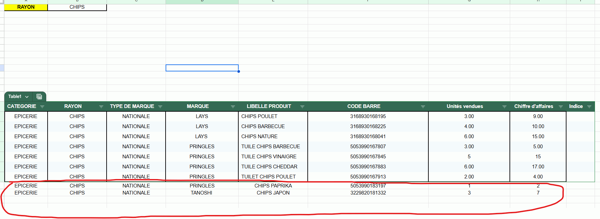Click the LIBELLE PRODUIT filter icon
600x219 pixels.
pyautogui.click(x=302, y=107)
